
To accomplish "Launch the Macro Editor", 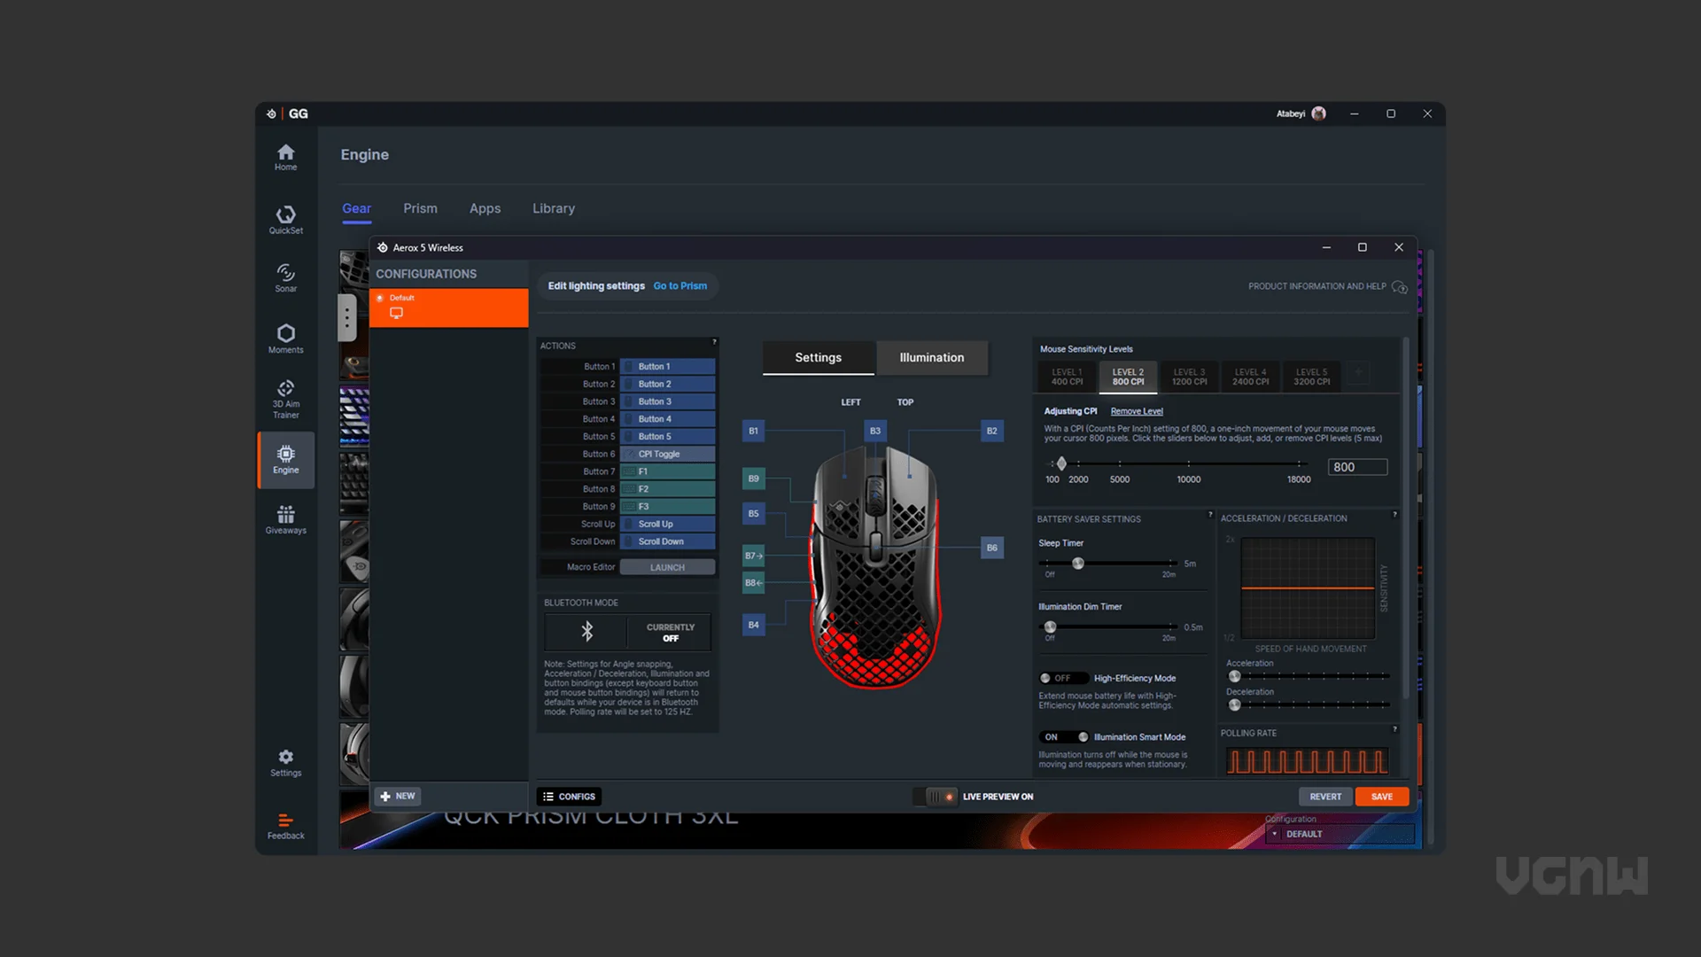I will click(667, 567).
